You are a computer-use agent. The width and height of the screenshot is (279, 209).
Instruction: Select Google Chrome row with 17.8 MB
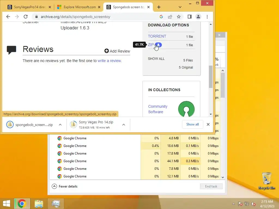coord(135,153)
